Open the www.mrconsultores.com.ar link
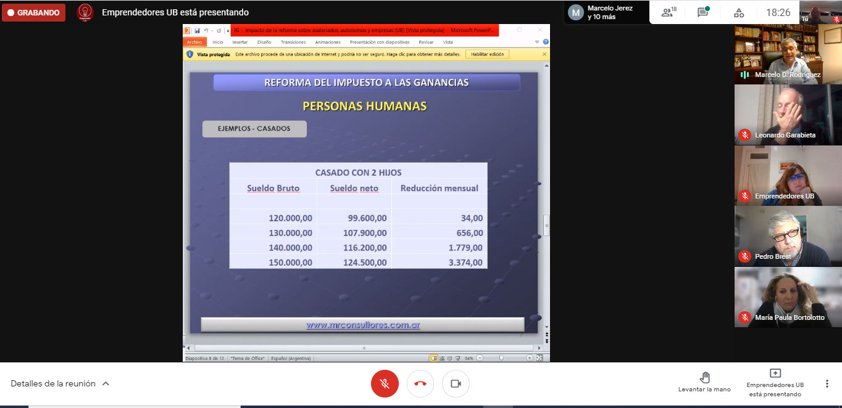Image resolution: width=842 pixels, height=408 pixels. (363, 325)
